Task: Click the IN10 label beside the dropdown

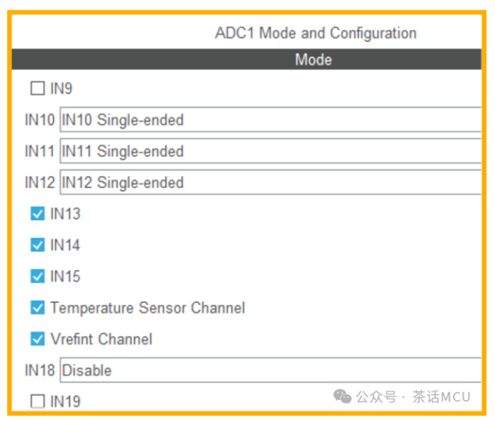Action: coord(40,120)
